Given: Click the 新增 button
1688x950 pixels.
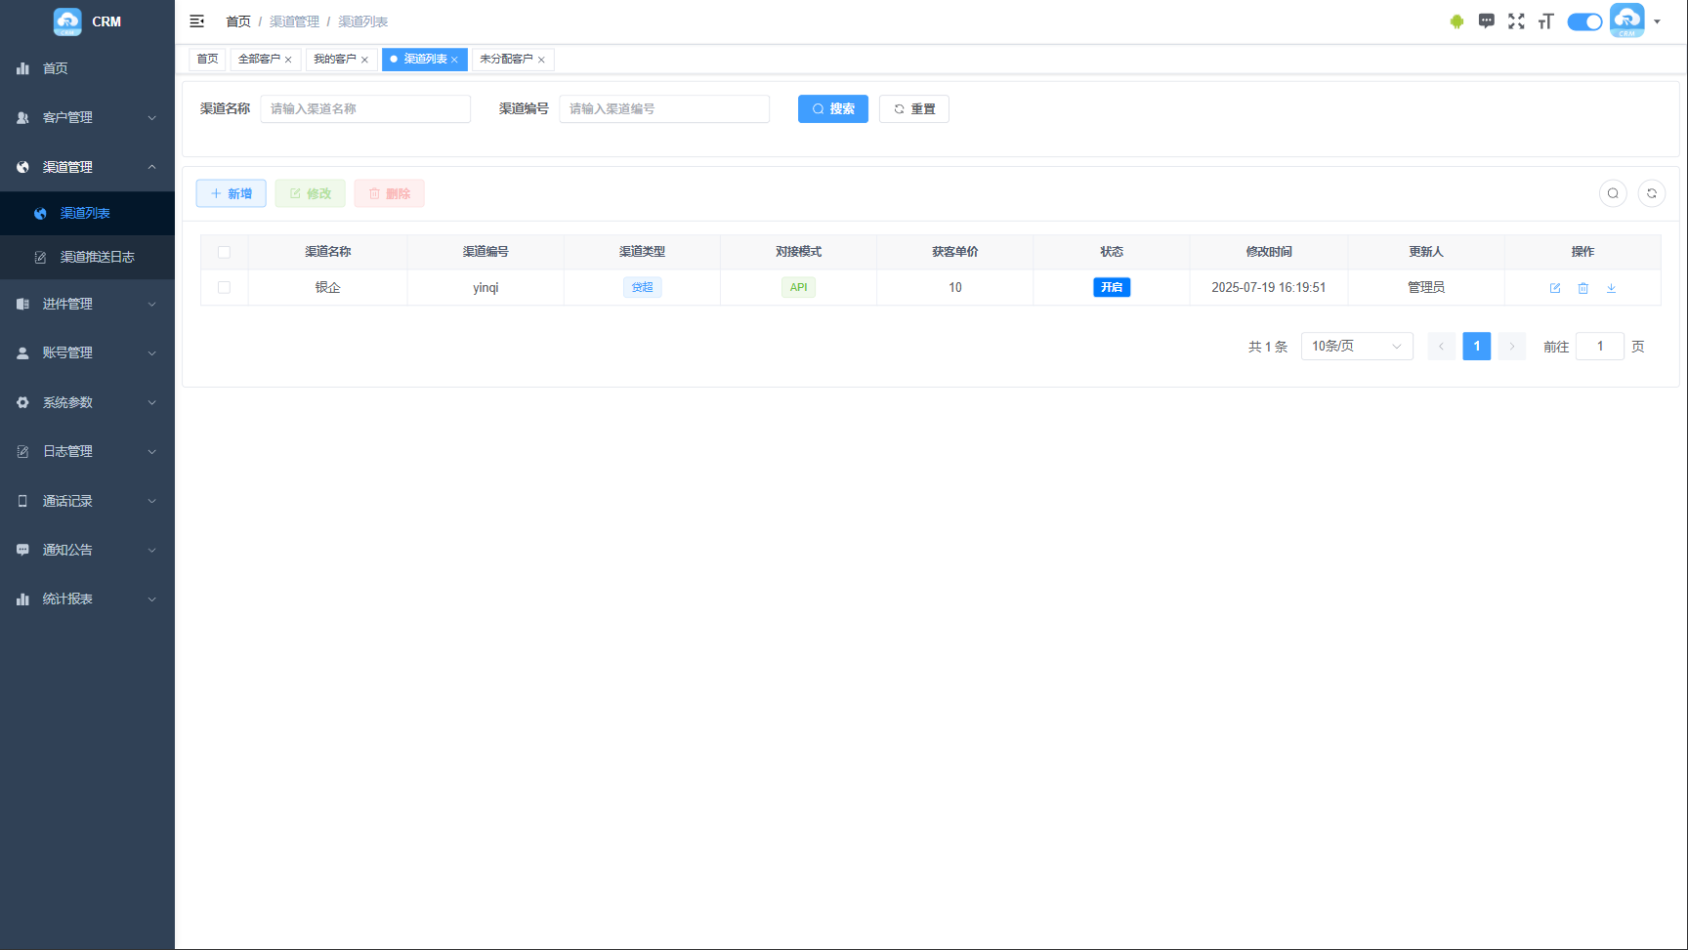Looking at the screenshot, I should (x=231, y=193).
